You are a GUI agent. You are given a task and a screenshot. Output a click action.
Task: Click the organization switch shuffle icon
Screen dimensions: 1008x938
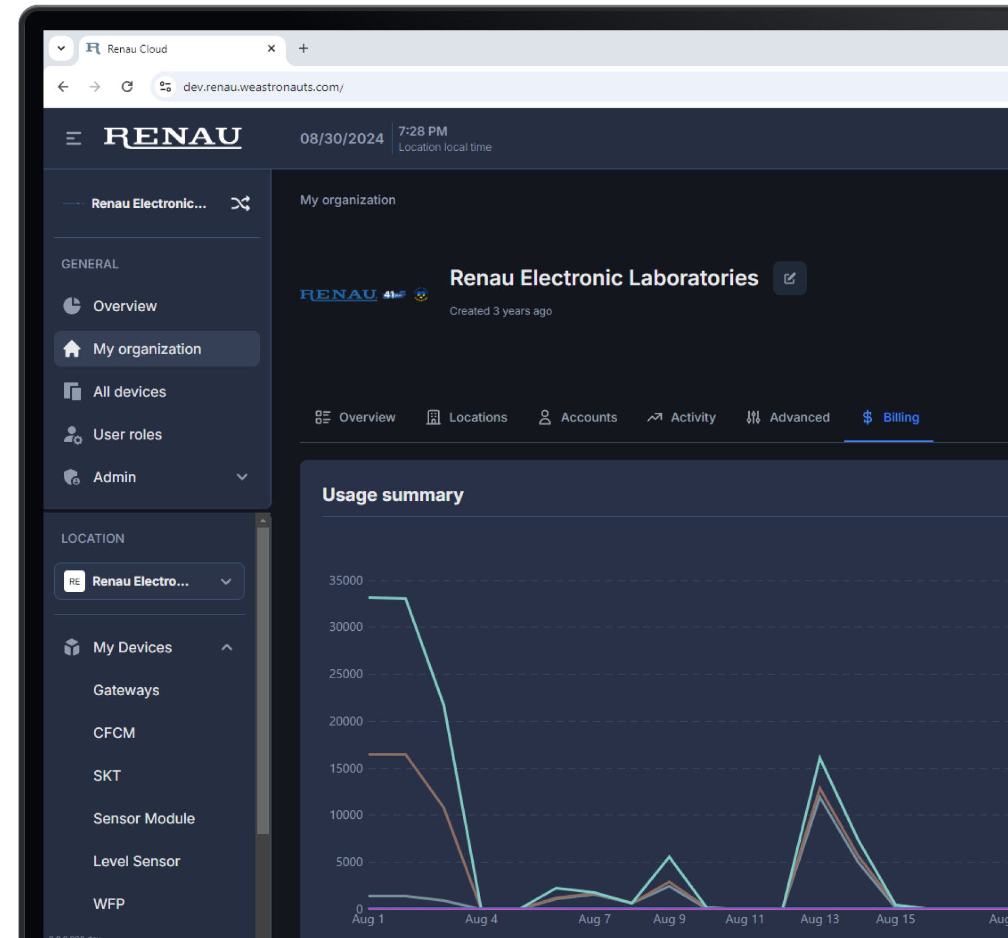(240, 203)
